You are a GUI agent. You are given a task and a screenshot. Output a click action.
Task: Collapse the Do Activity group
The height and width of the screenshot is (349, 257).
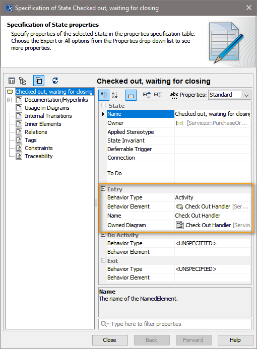point(103,235)
